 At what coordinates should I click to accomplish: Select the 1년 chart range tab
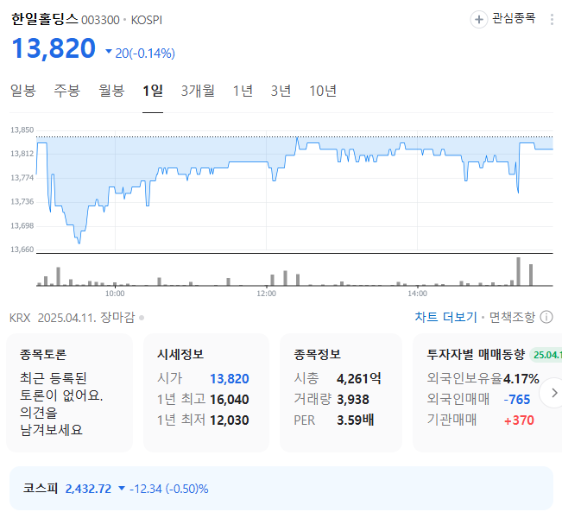pyautogui.click(x=243, y=91)
